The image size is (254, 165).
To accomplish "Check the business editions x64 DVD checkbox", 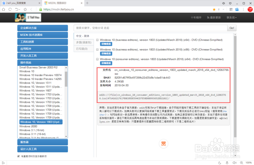I will point(97,40).
